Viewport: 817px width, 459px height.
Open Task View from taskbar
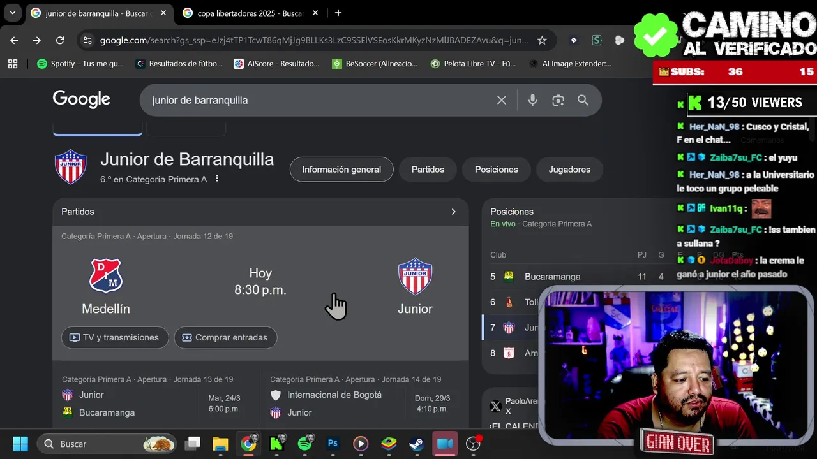[x=192, y=444]
